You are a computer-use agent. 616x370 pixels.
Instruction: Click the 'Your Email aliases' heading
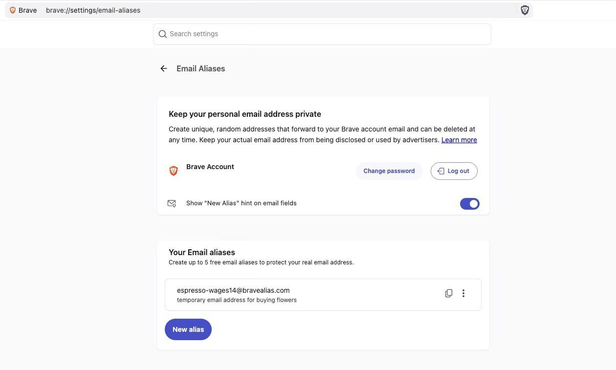202,252
